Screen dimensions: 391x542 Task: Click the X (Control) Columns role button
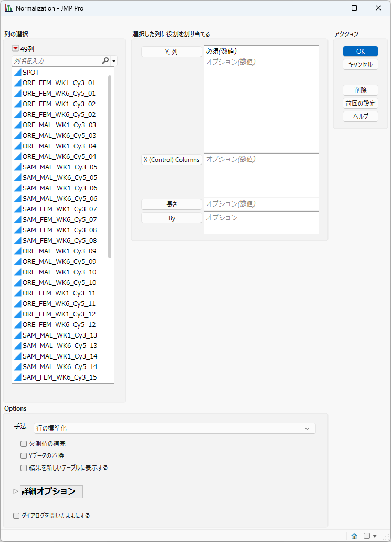click(172, 160)
